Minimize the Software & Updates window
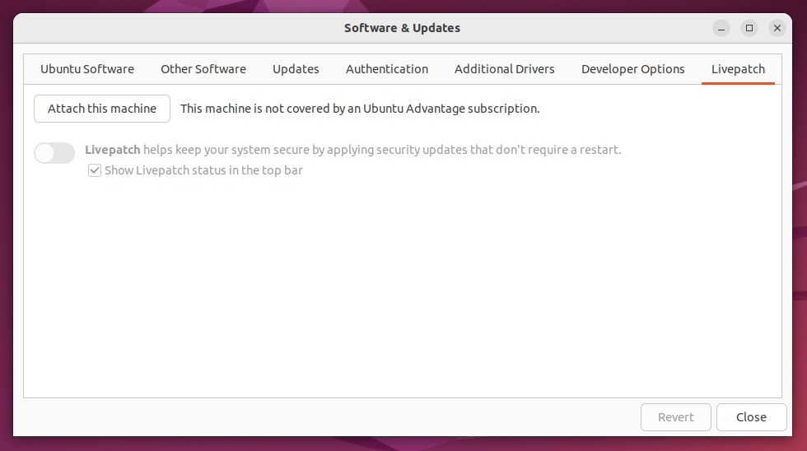This screenshot has width=807, height=451. 721,28
